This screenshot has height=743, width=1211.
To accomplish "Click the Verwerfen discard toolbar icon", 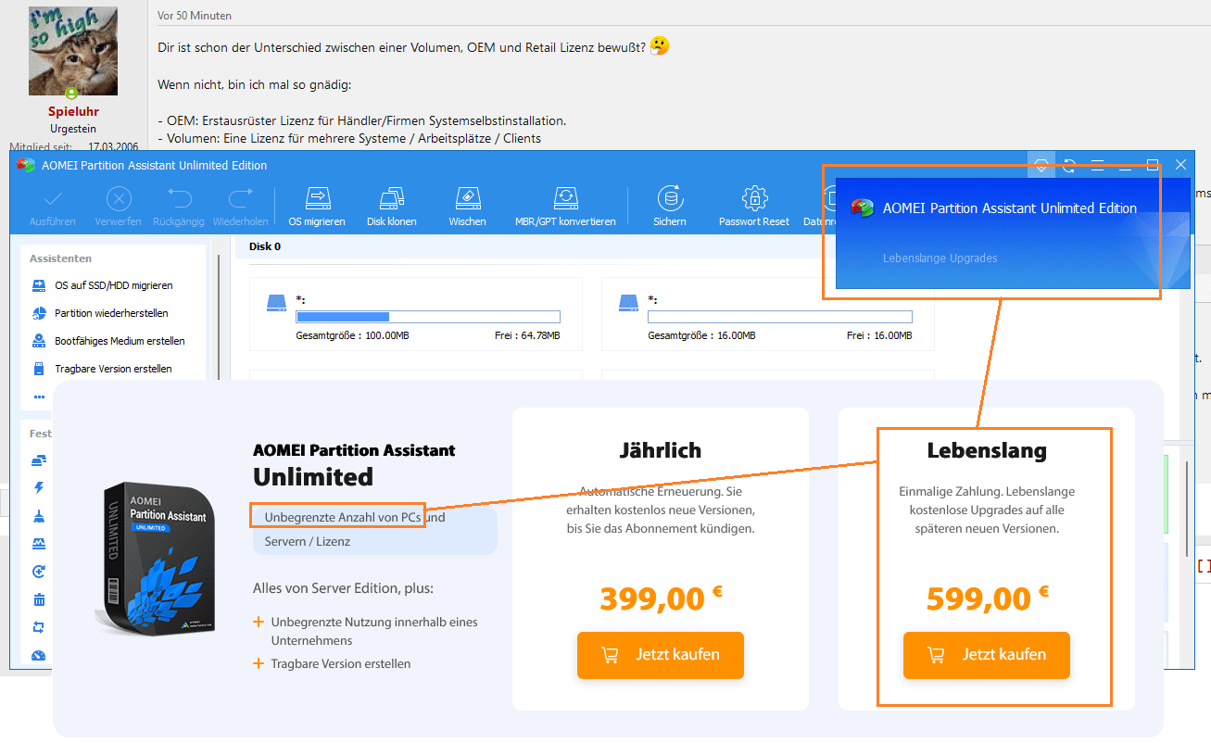I will coord(119,198).
